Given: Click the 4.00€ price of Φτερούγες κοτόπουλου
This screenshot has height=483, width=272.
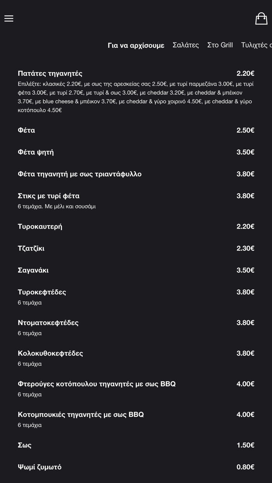Looking at the screenshot, I should (x=245, y=384).
